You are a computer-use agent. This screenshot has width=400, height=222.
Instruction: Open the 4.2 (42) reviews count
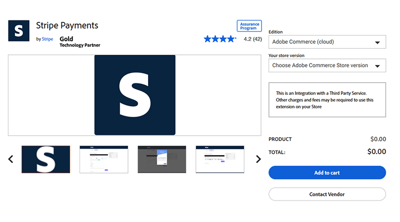pos(253,39)
